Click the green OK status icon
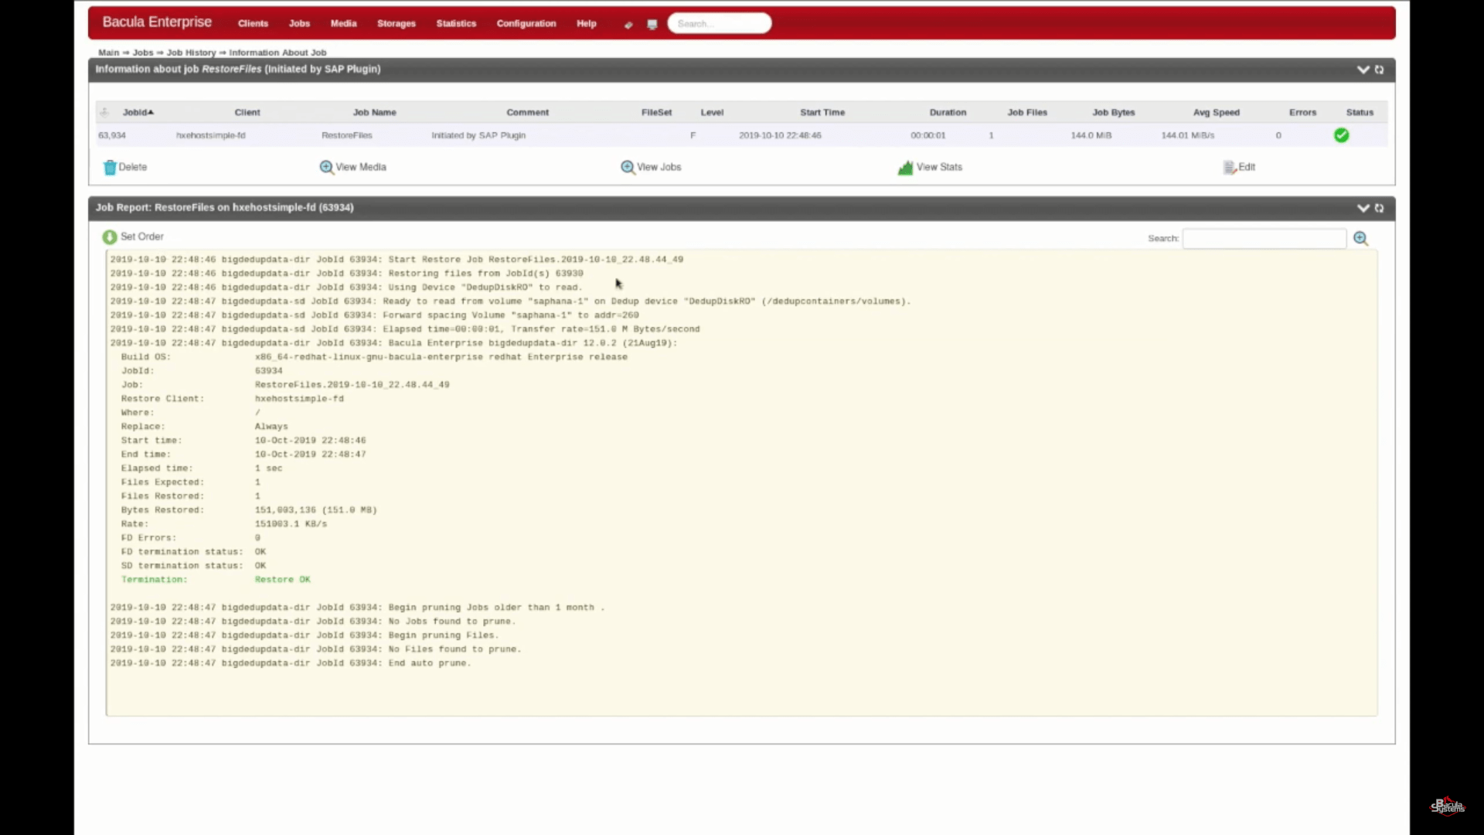Viewport: 1484px width, 835px height. tap(1341, 135)
